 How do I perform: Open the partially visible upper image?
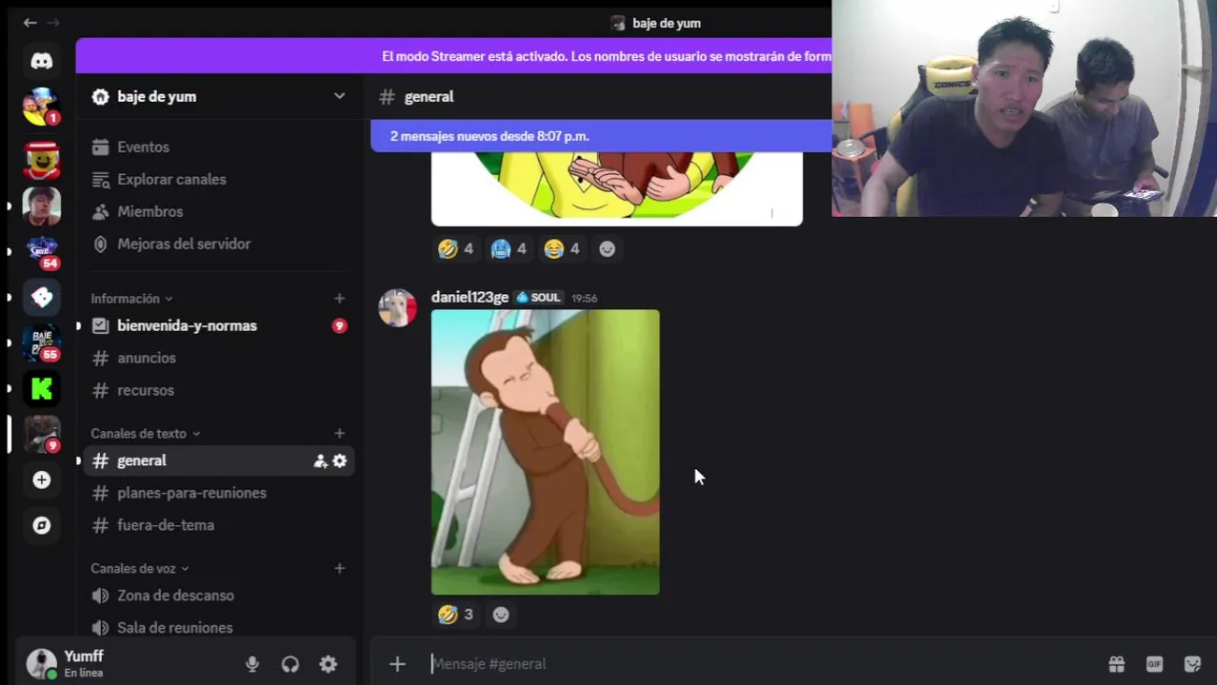coord(616,188)
